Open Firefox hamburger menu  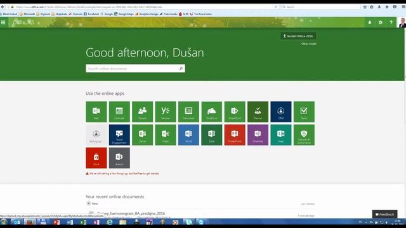[x=403, y=7]
